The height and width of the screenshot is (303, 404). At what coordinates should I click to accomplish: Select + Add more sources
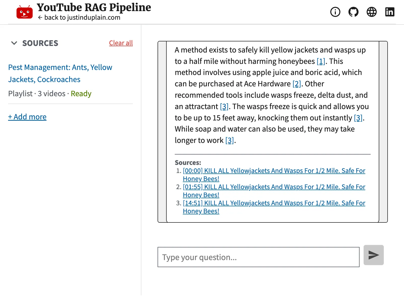click(27, 117)
